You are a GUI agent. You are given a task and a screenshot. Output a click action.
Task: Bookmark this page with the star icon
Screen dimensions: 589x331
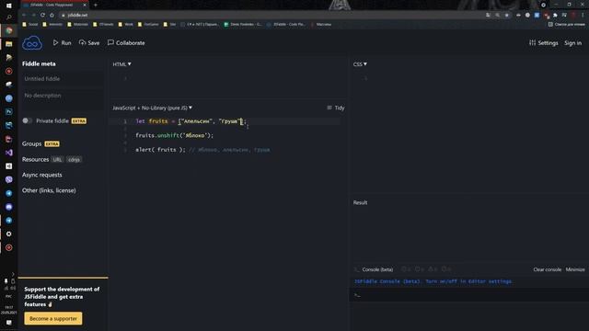(507, 15)
